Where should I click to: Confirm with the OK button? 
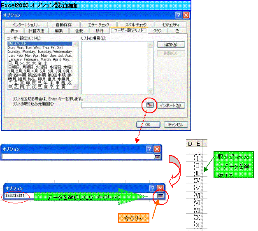pyautogui.click(x=148, y=124)
